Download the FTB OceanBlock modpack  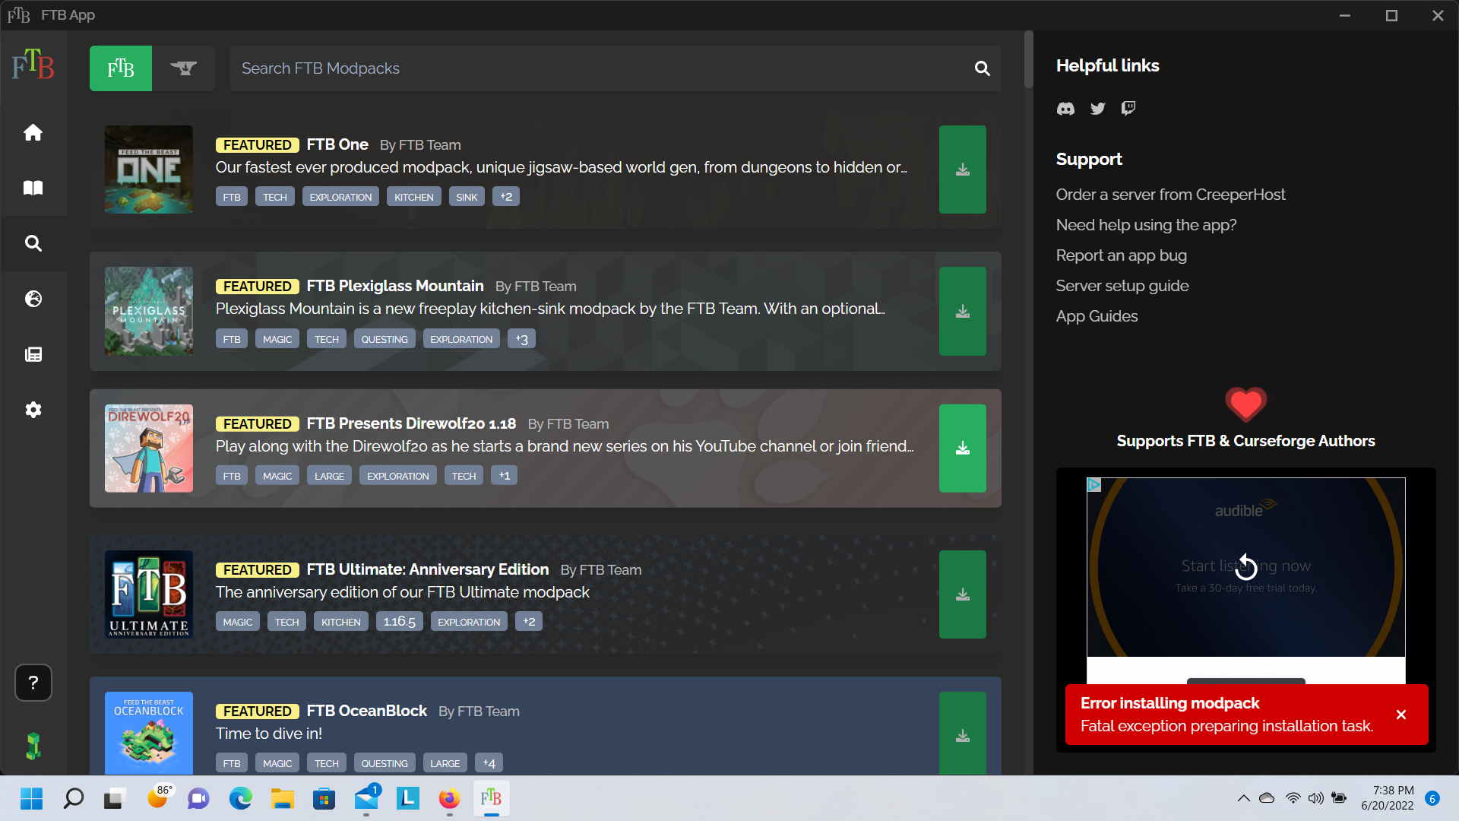click(962, 734)
